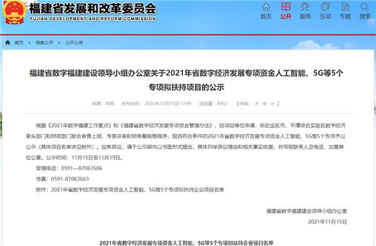Follow the 首页 breadcrumb link

[x=19, y=43]
